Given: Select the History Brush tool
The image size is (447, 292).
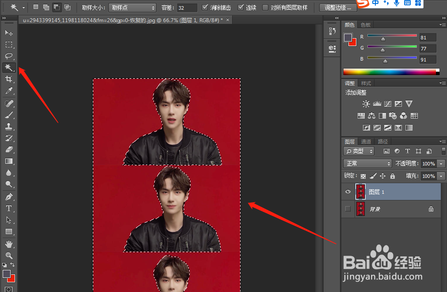Looking at the screenshot, I should pyautogui.click(x=9, y=138).
